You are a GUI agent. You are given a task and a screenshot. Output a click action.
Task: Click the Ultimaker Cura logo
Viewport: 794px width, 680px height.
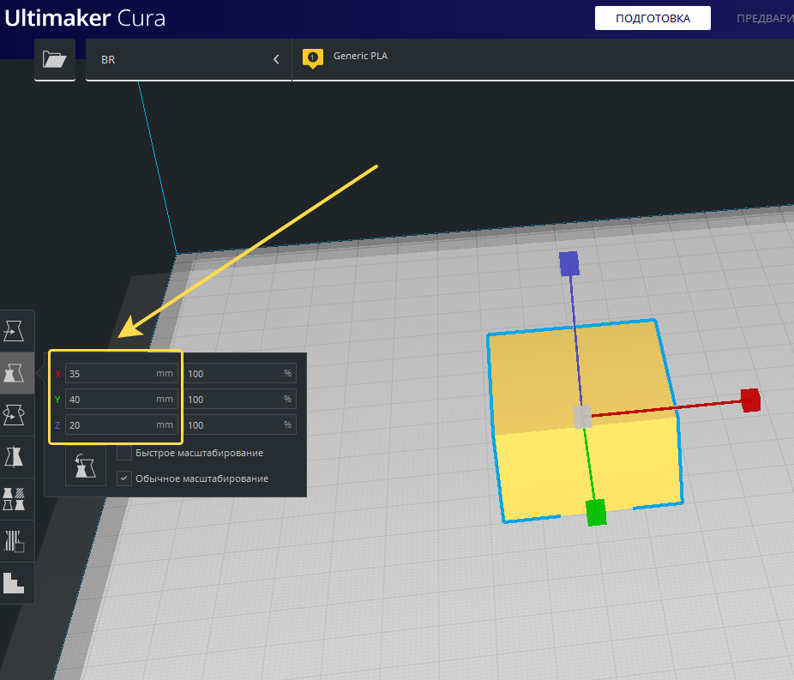(x=85, y=18)
